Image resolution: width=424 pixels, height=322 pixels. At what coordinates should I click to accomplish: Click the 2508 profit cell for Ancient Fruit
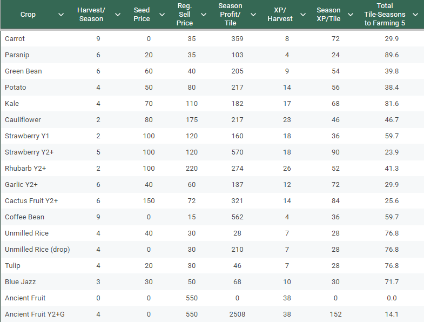click(x=237, y=314)
